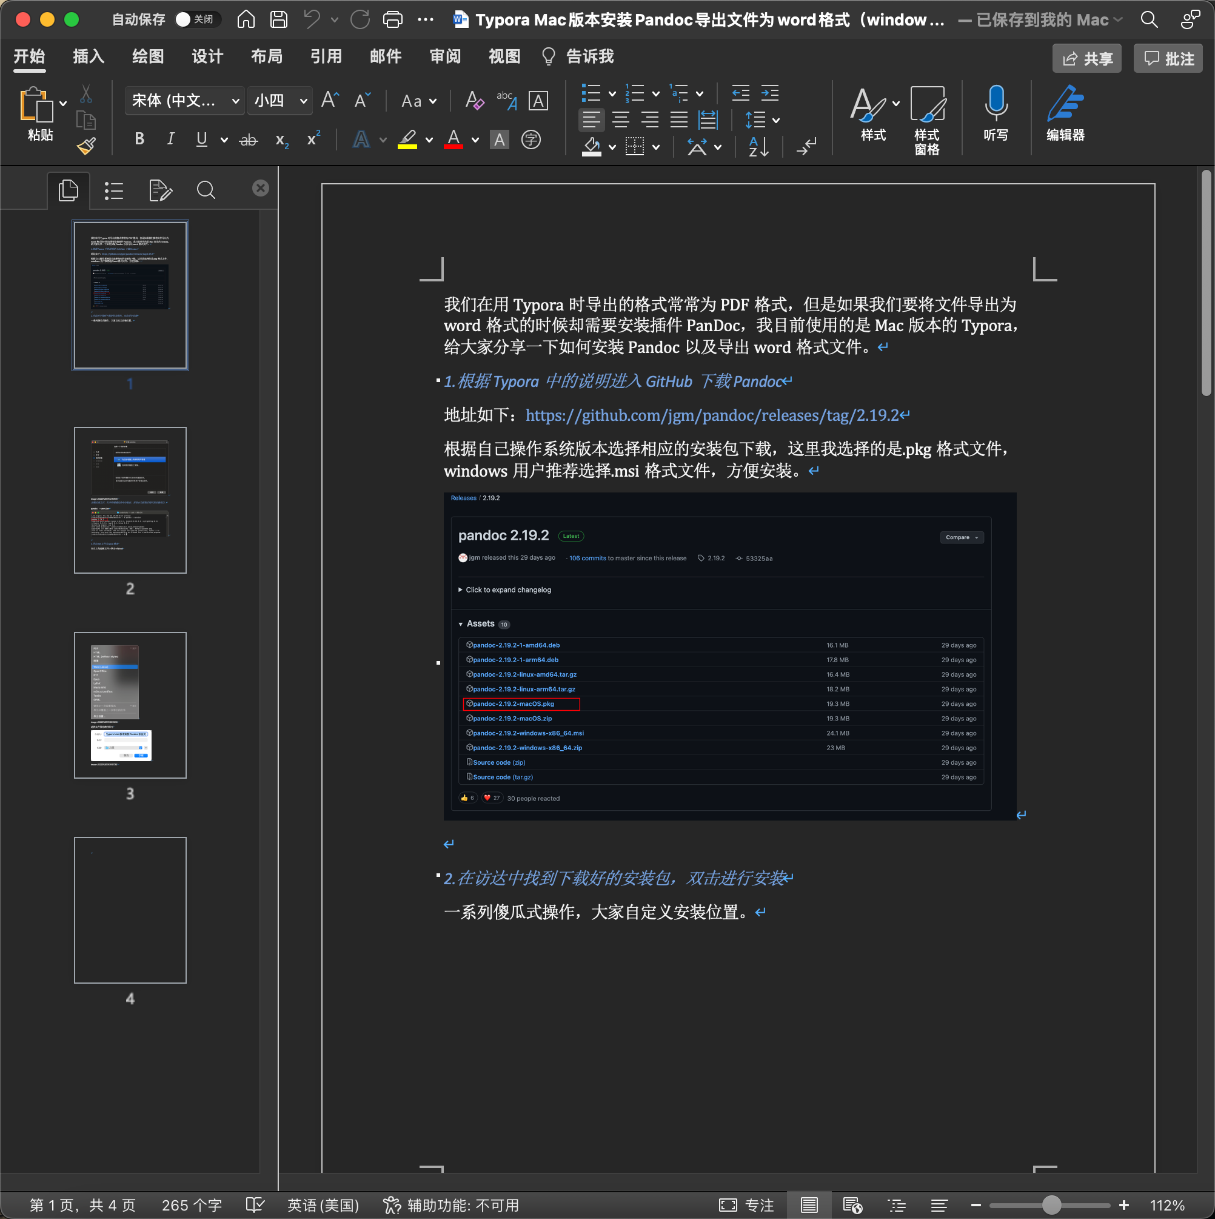This screenshot has width=1215, height=1219.
Task: Open the GitHub pandoc releases link
Action: pos(712,415)
